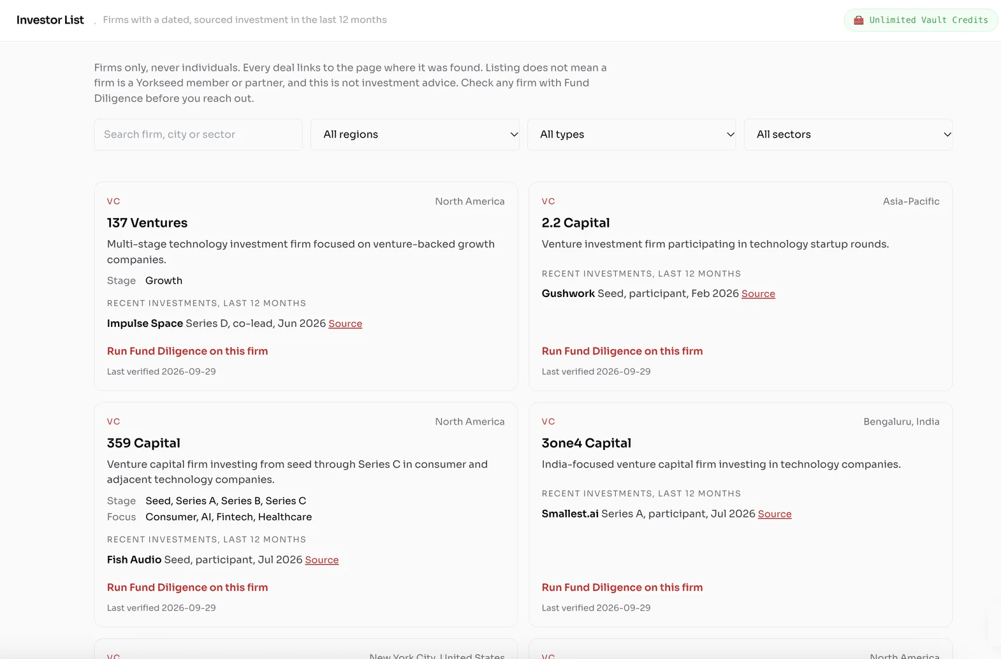The width and height of the screenshot is (1001, 659).
Task: Click the North America label on 137 Ventures
Action: 470,201
